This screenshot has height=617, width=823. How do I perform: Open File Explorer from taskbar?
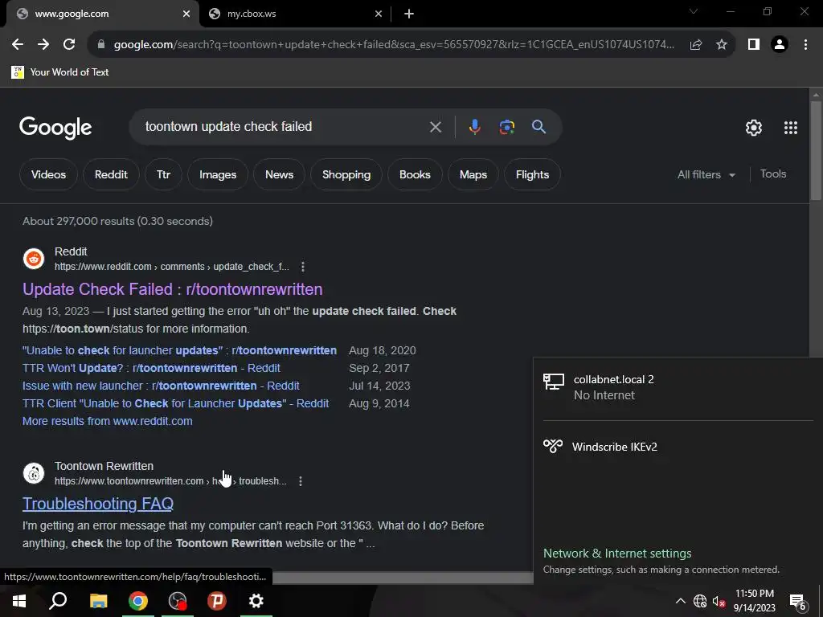pos(98,601)
